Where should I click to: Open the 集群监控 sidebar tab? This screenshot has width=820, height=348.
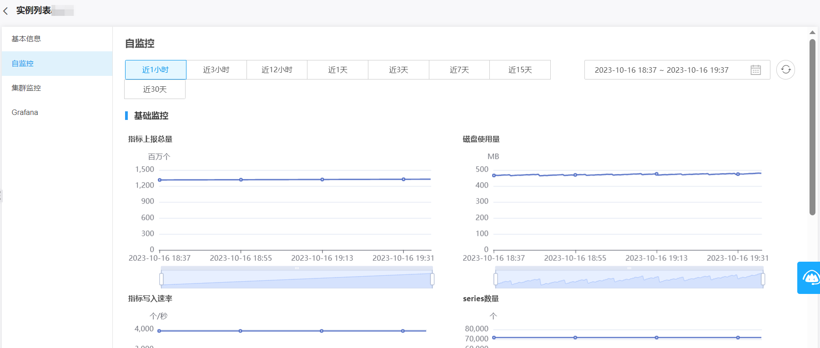[x=26, y=88]
